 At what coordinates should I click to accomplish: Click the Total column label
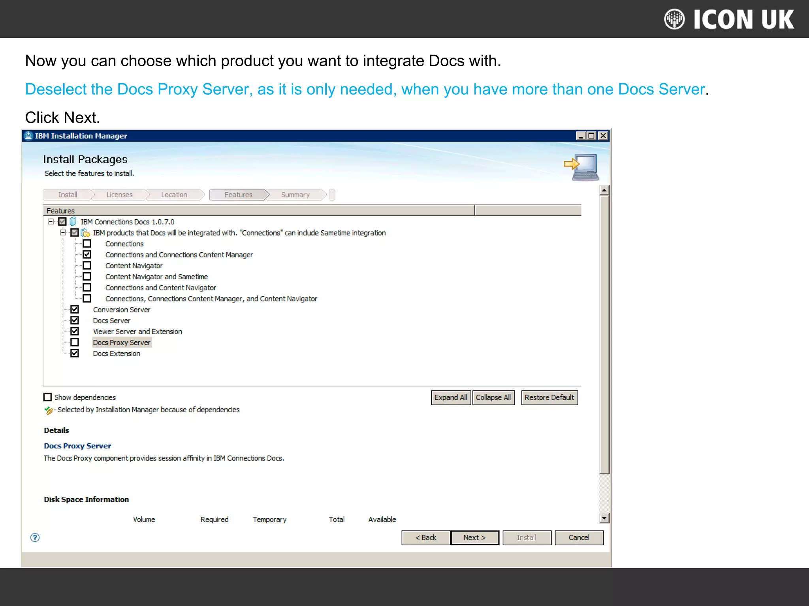[x=337, y=520]
